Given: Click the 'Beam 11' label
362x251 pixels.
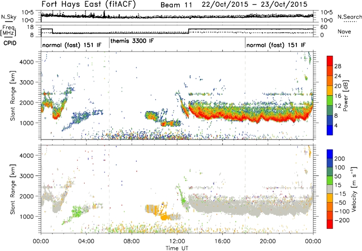Looking at the screenshot, I should coord(176,5).
